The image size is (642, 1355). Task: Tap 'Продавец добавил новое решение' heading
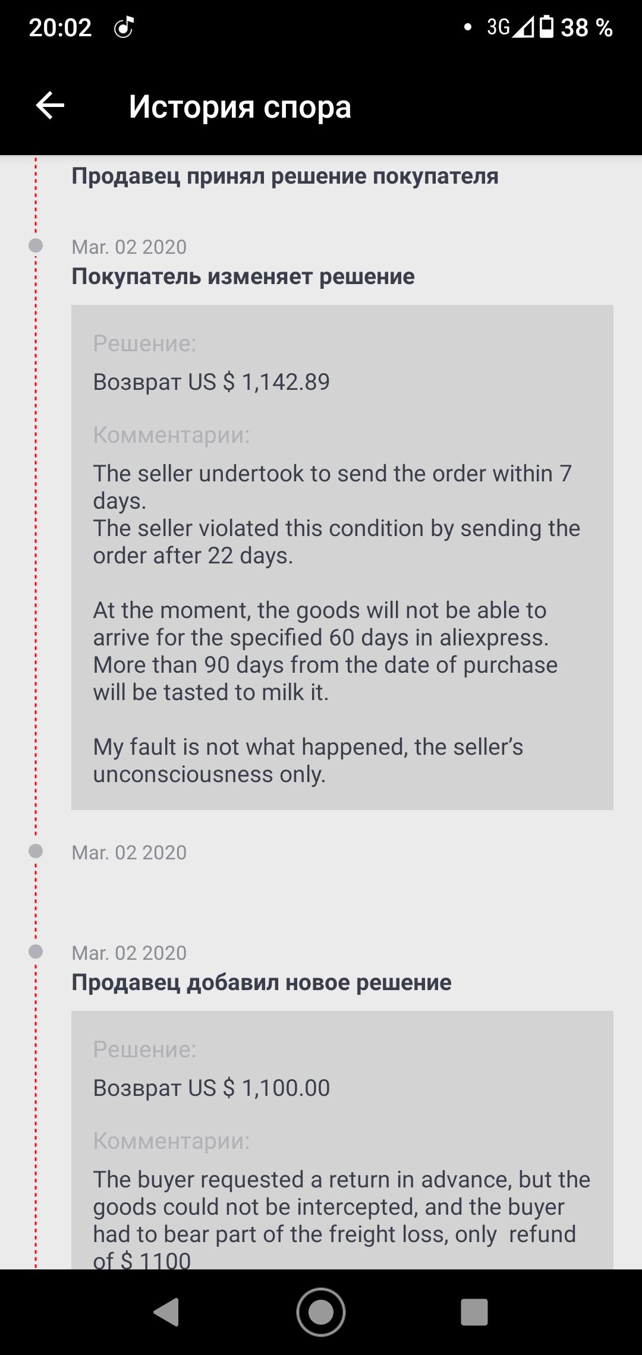262,982
